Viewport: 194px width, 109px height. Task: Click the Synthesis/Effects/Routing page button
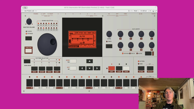[148, 53]
